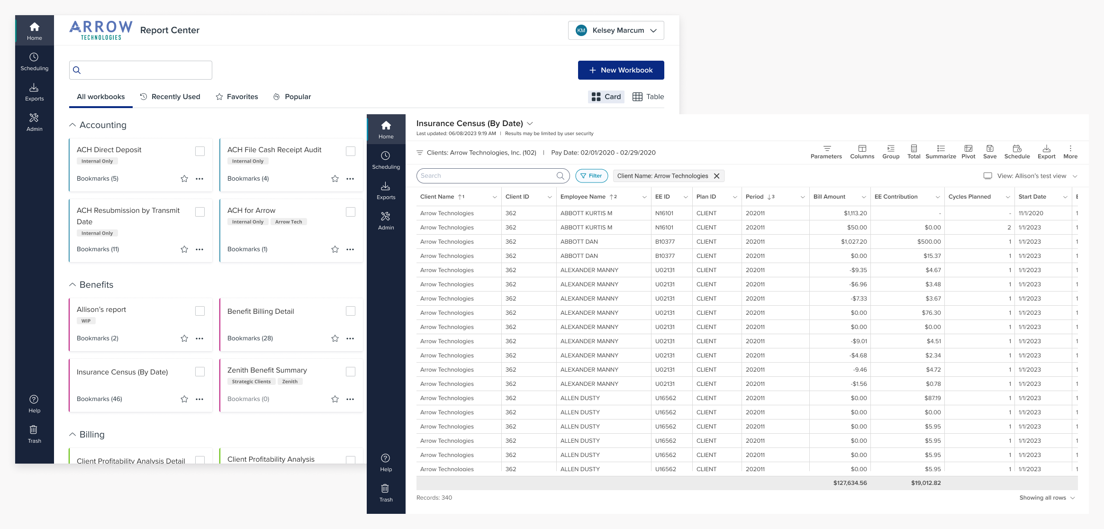
Task: Remove the Arrow Technologies filter chip
Action: click(x=716, y=176)
